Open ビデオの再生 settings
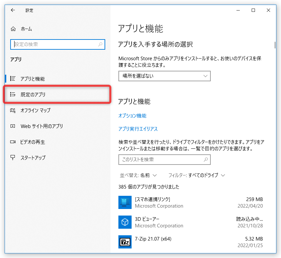 57,142
